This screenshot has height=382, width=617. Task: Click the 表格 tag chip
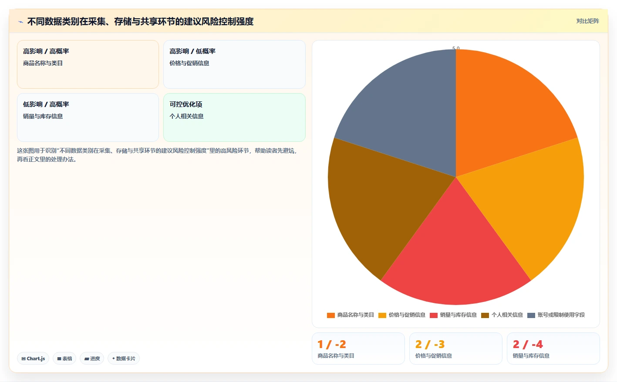pyautogui.click(x=64, y=359)
